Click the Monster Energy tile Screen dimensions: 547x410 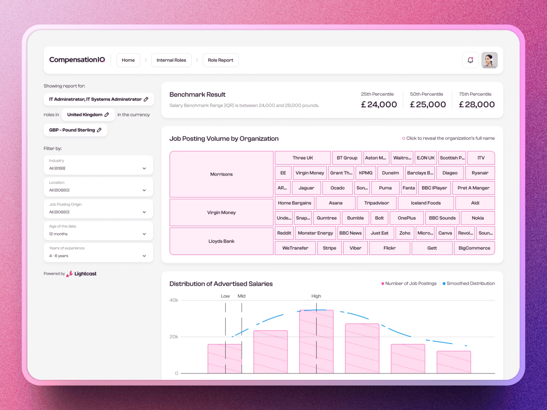click(x=315, y=233)
